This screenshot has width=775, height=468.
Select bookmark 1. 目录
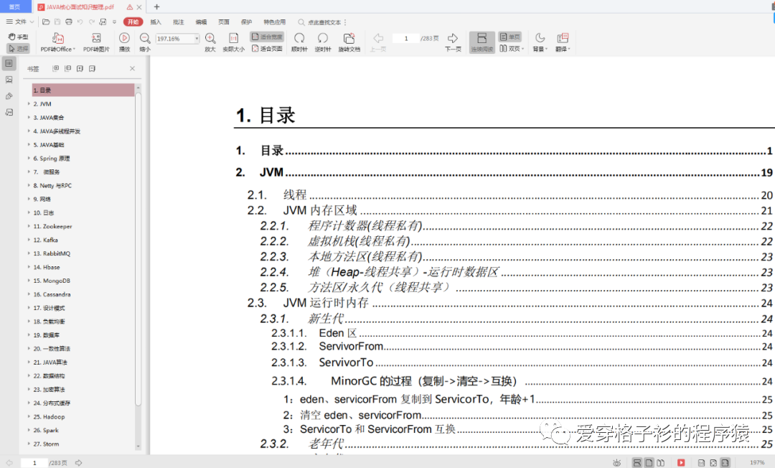click(83, 90)
